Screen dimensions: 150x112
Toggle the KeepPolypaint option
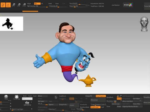[101, 96]
